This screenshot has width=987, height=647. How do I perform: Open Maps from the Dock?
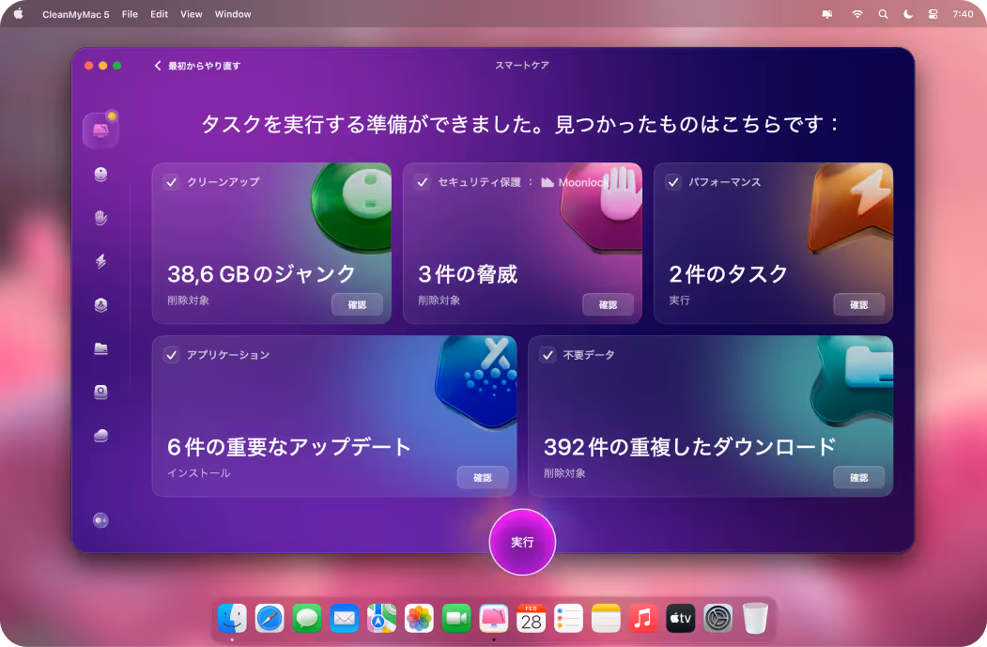point(381,619)
